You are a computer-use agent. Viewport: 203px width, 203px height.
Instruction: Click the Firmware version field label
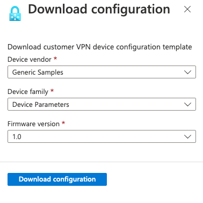coord(33,124)
